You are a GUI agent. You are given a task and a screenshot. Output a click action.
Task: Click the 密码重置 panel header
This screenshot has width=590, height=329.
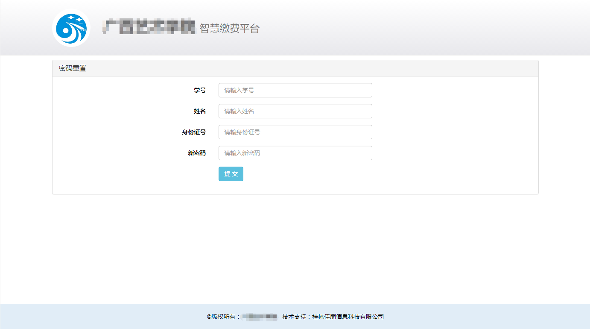click(72, 68)
